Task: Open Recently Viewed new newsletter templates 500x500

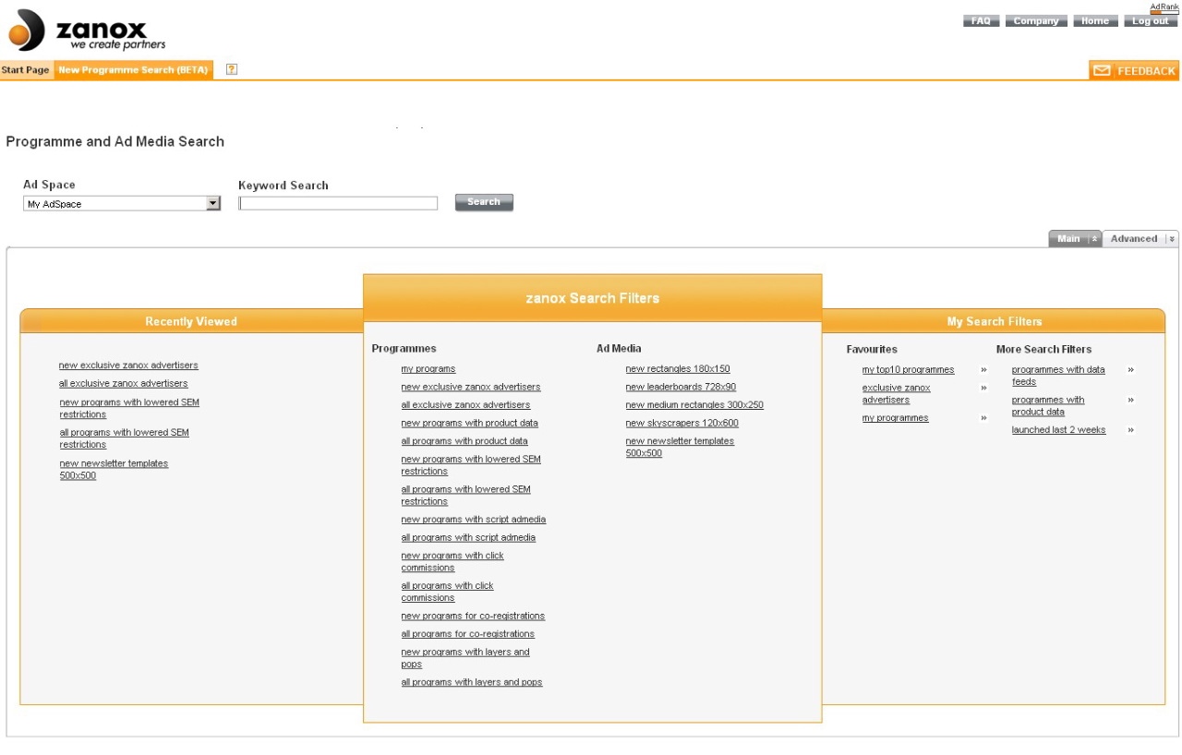Action: [x=114, y=470]
